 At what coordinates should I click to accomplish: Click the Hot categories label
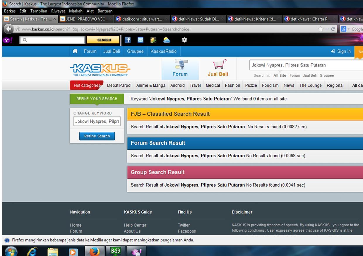87,85
